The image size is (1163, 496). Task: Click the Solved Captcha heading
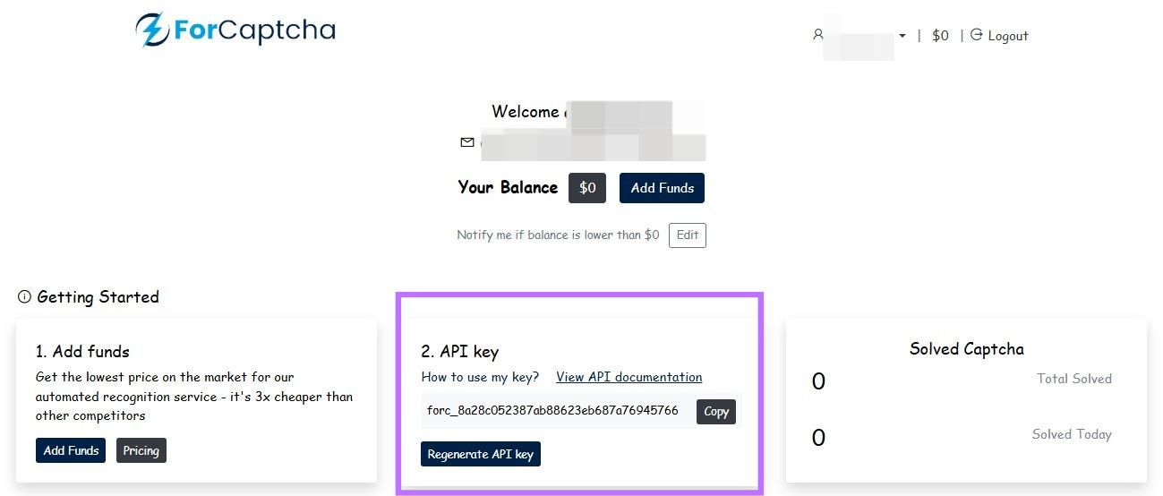click(966, 349)
